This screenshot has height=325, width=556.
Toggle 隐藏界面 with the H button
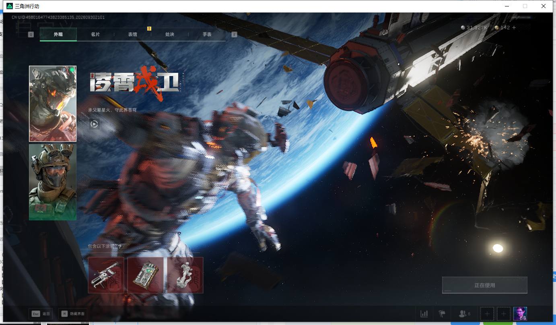pyautogui.click(x=73, y=314)
